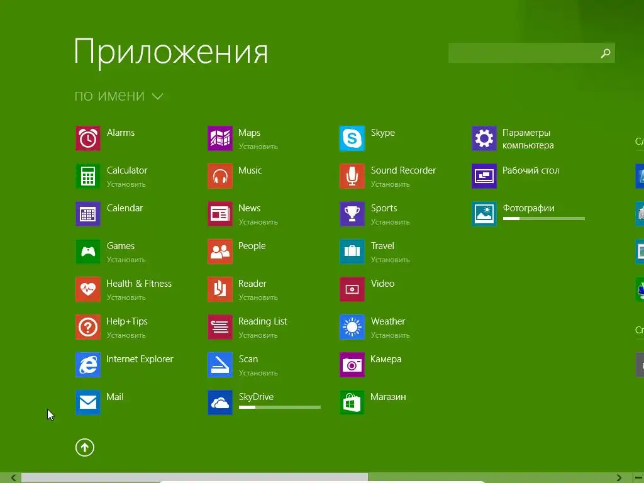Launch the Skype icon

352,138
